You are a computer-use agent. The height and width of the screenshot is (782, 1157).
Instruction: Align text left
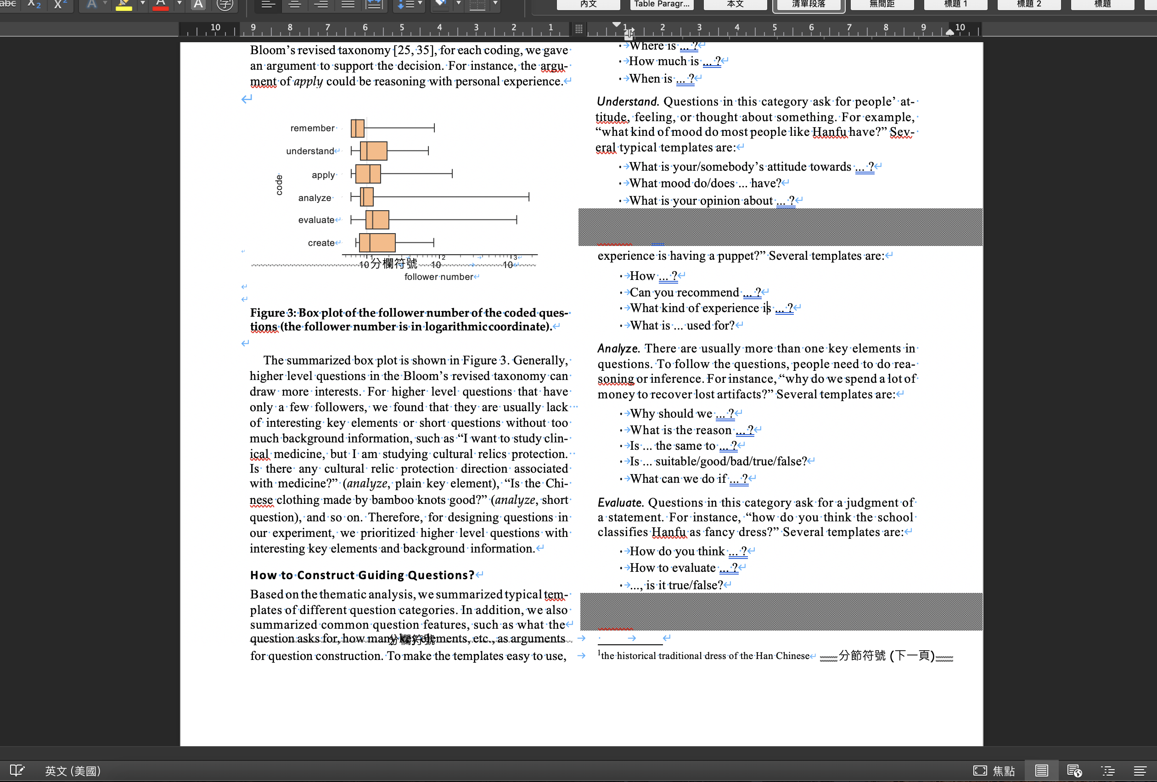pos(268,4)
